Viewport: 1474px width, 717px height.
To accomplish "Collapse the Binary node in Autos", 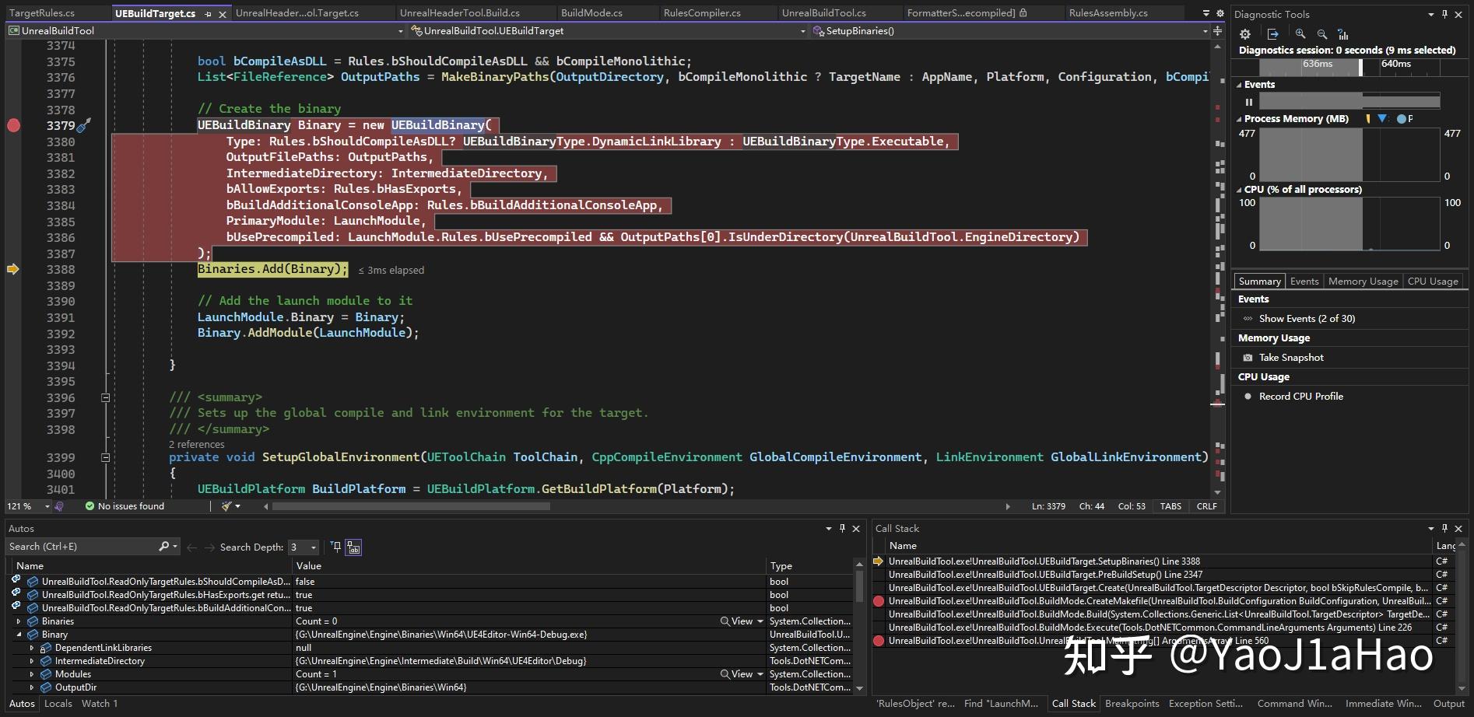I will click(x=19, y=634).
